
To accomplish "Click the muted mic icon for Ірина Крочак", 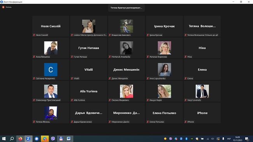I will [148, 35].
